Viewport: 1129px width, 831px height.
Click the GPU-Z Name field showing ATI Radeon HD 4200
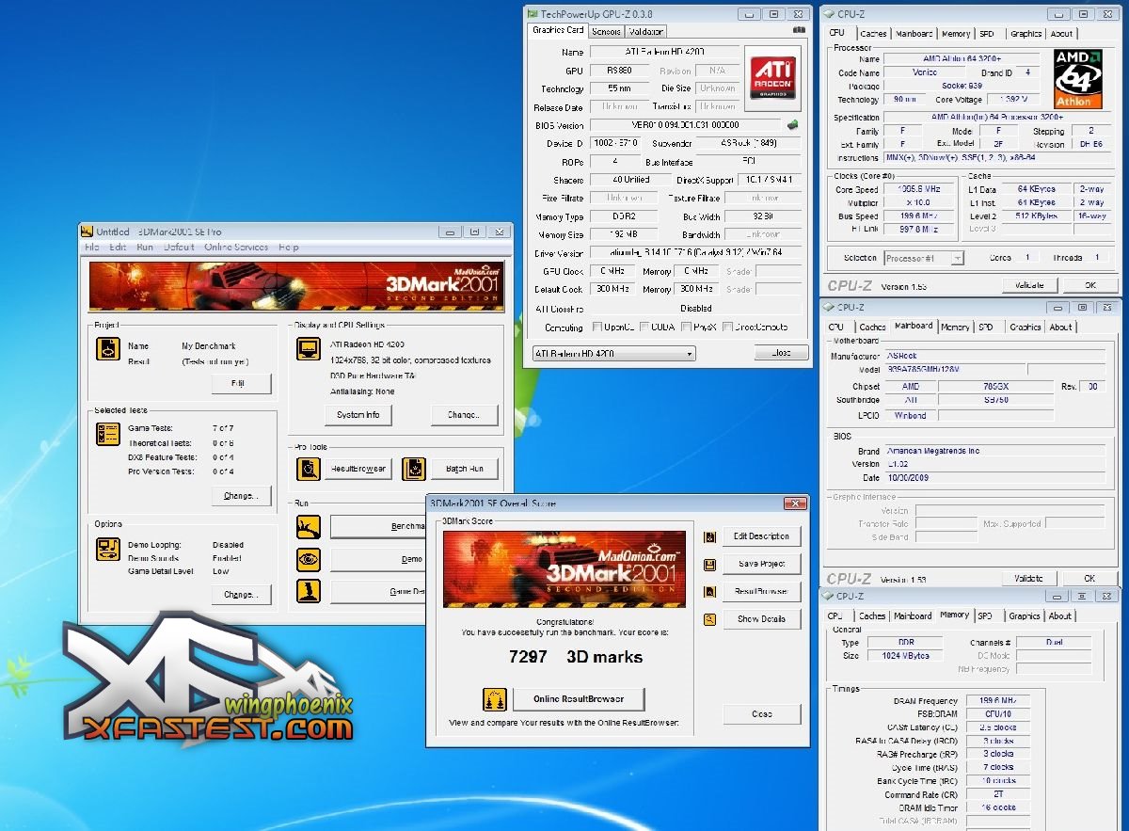[664, 52]
